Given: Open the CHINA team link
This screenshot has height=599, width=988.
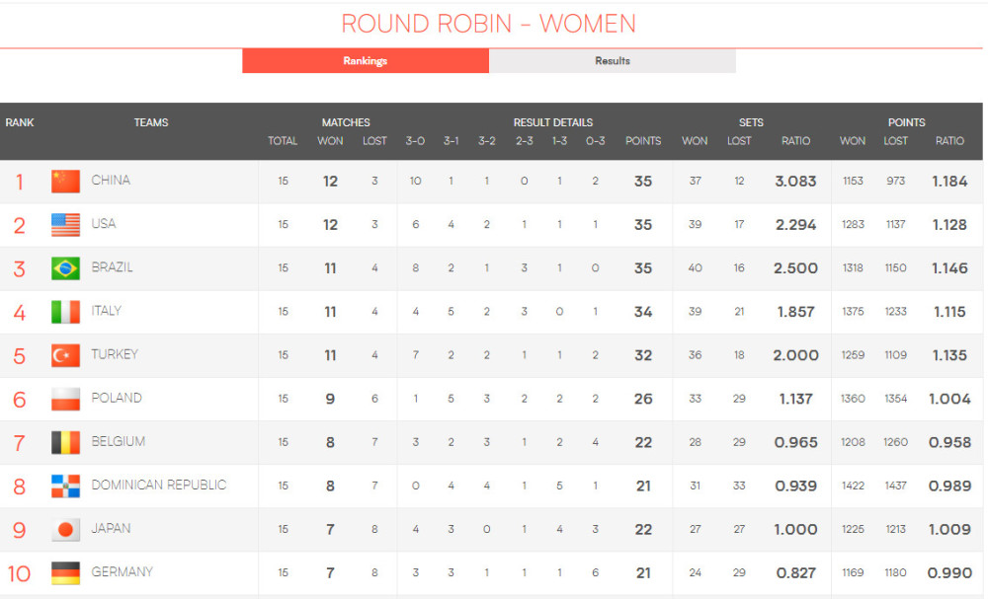Looking at the screenshot, I should click(x=111, y=181).
